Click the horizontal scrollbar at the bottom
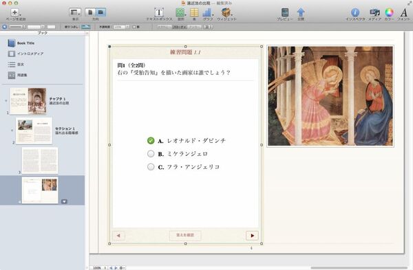413x270 pixels. coord(359,268)
